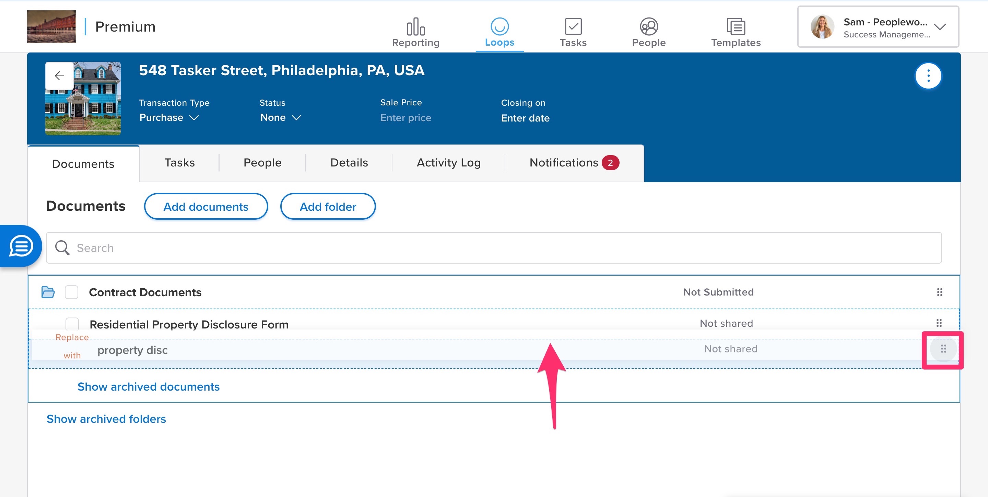Click the Add documents button

[206, 207]
